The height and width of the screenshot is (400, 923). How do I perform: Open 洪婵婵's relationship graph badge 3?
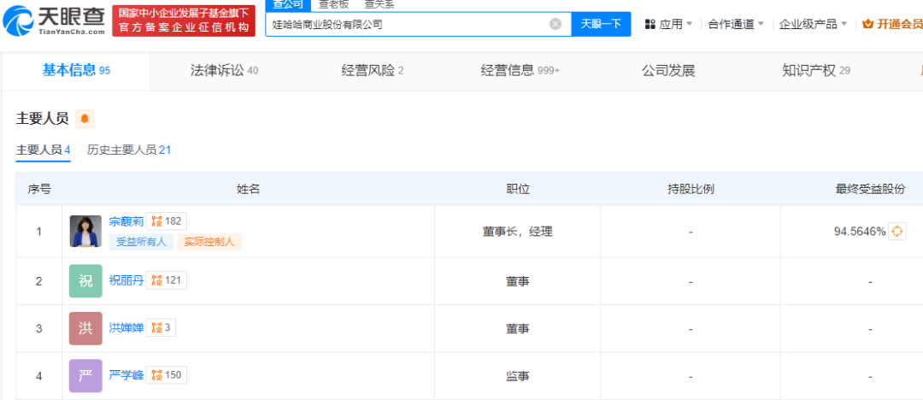pyautogui.click(x=162, y=327)
